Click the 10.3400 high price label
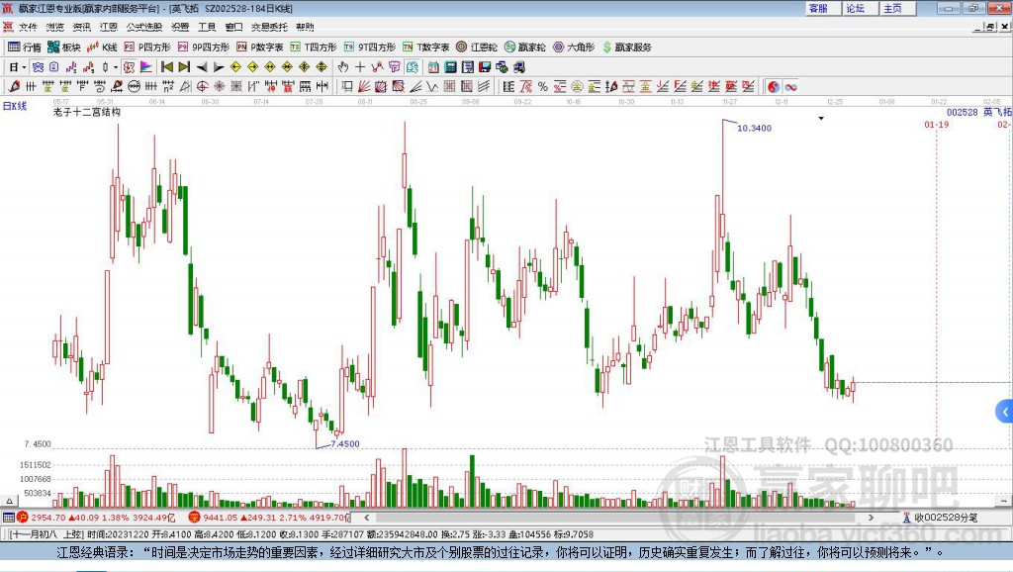Image resolution: width=1013 pixels, height=572 pixels. coord(755,128)
